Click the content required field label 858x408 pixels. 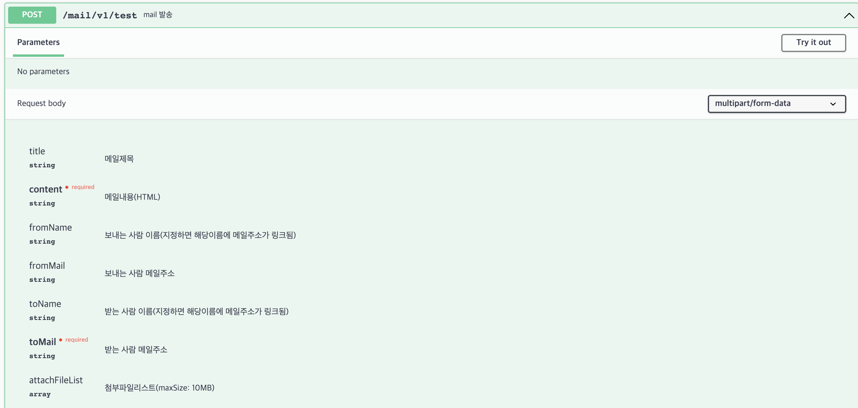pos(46,190)
